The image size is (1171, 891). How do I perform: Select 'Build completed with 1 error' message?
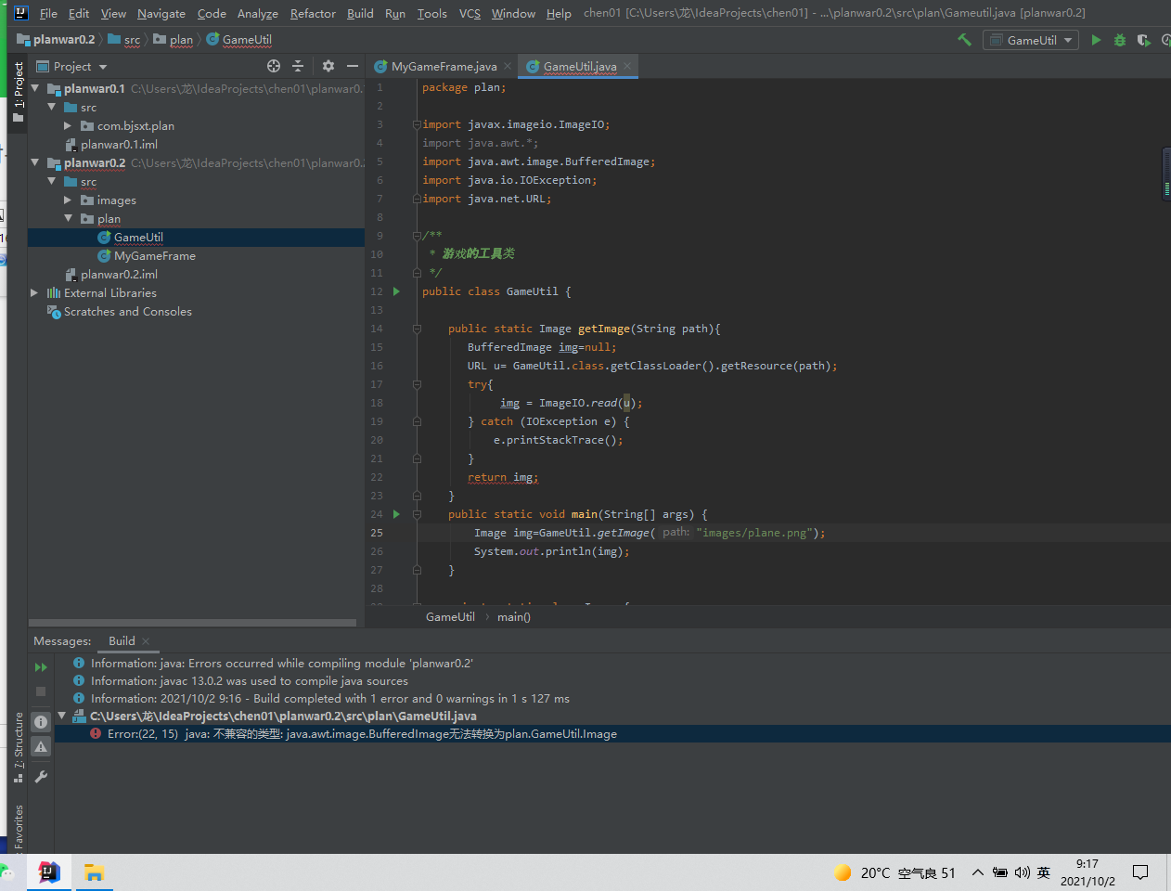[x=329, y=698]
